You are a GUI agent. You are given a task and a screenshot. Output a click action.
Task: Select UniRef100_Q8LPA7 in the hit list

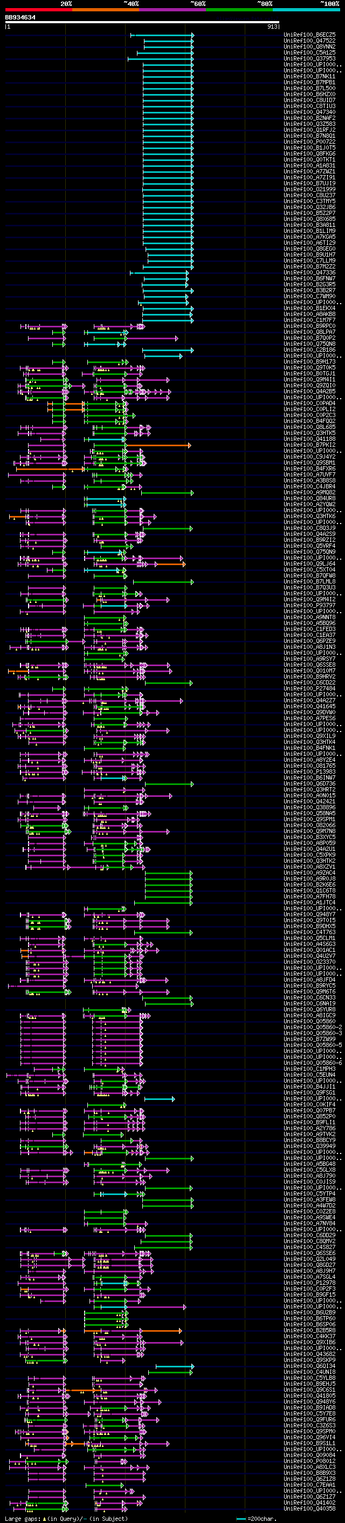309,332
